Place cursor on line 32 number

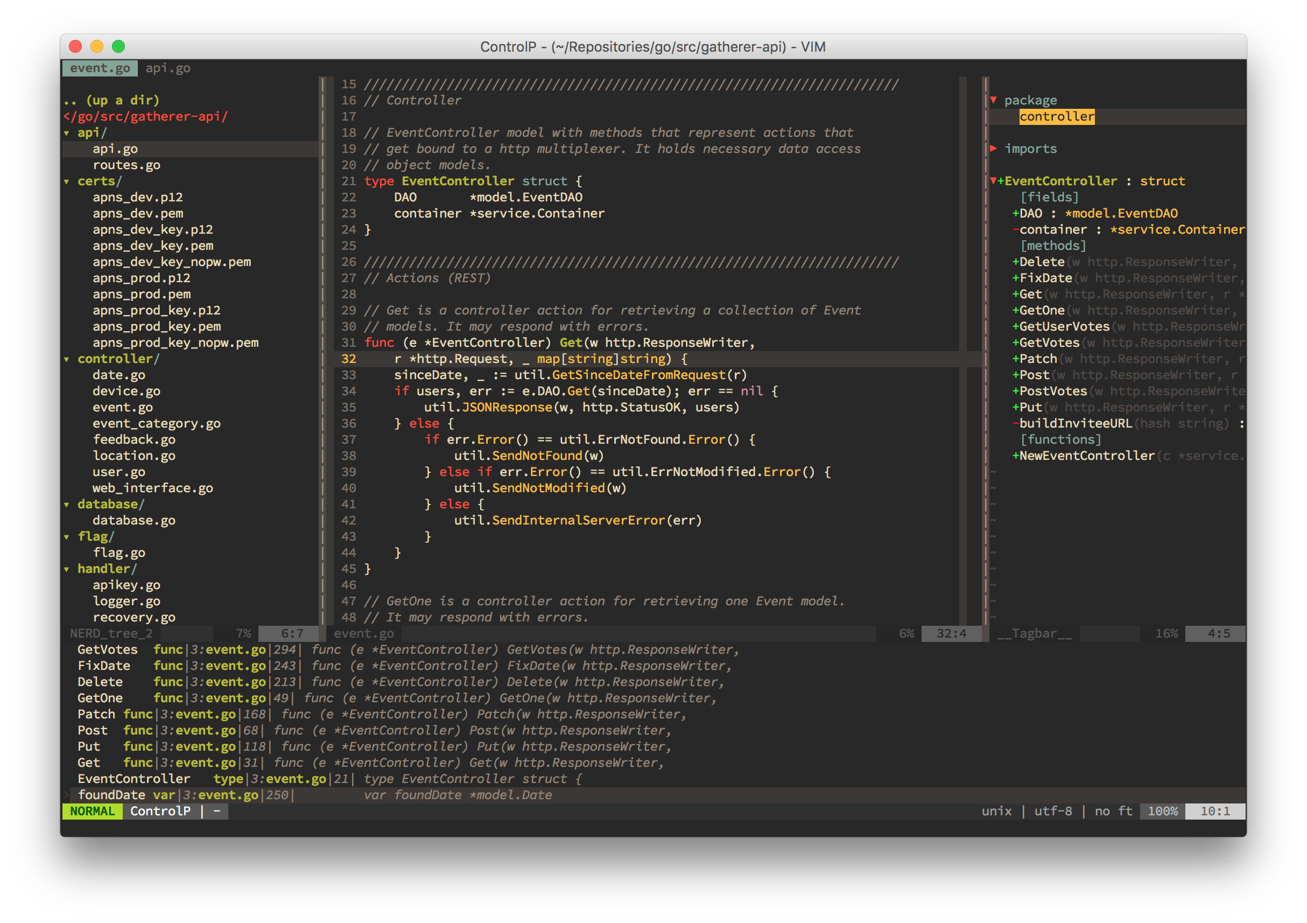coord(348,359)
